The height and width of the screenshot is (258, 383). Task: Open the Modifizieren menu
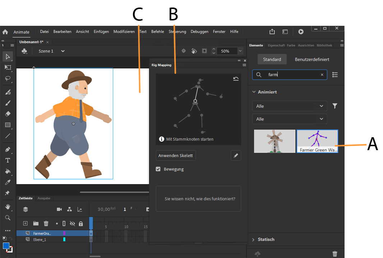[x=124, y=32]
